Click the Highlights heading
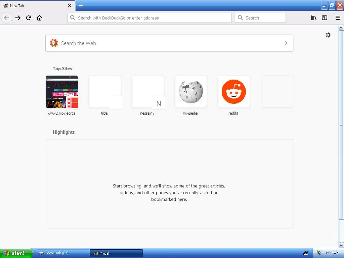The height and width of the screenshot is (258, 344). 63,132
